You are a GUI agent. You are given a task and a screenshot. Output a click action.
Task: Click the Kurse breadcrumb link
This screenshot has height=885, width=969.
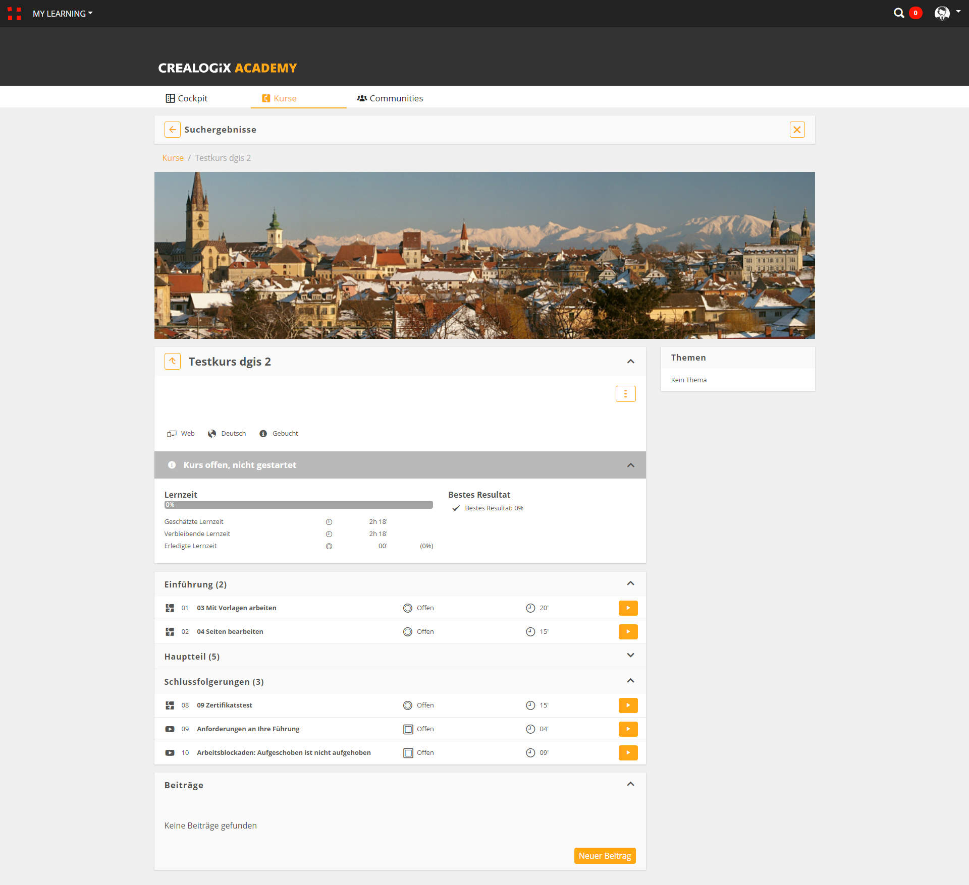(173, 158)
